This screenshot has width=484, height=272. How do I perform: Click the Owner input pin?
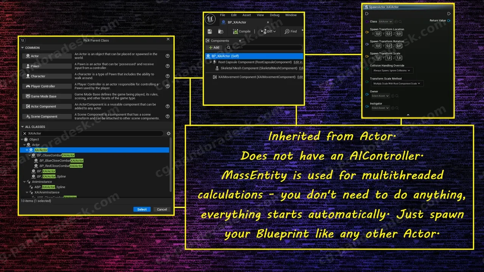[367, 94]
